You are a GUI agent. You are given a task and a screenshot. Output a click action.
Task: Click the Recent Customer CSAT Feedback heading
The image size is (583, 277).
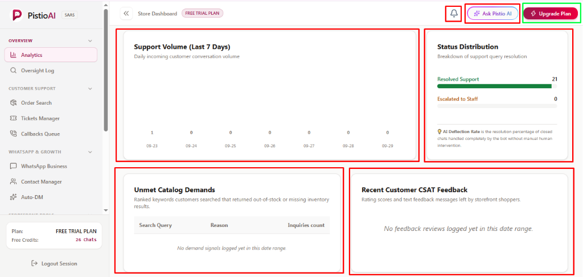(x=414, y=190)
